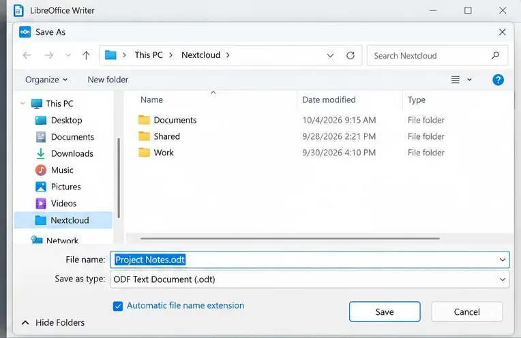
Task: Collapse panel with Hide Folders
Action: pyautogui.click(x=53, y=322)
